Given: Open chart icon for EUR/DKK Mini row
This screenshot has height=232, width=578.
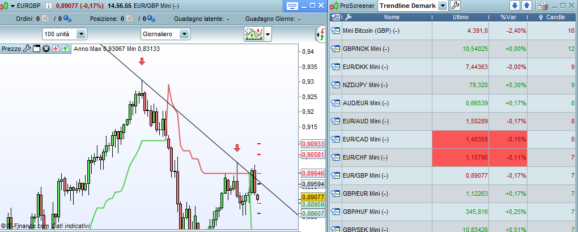Looking at the screenshot, I should pos(336,67).
